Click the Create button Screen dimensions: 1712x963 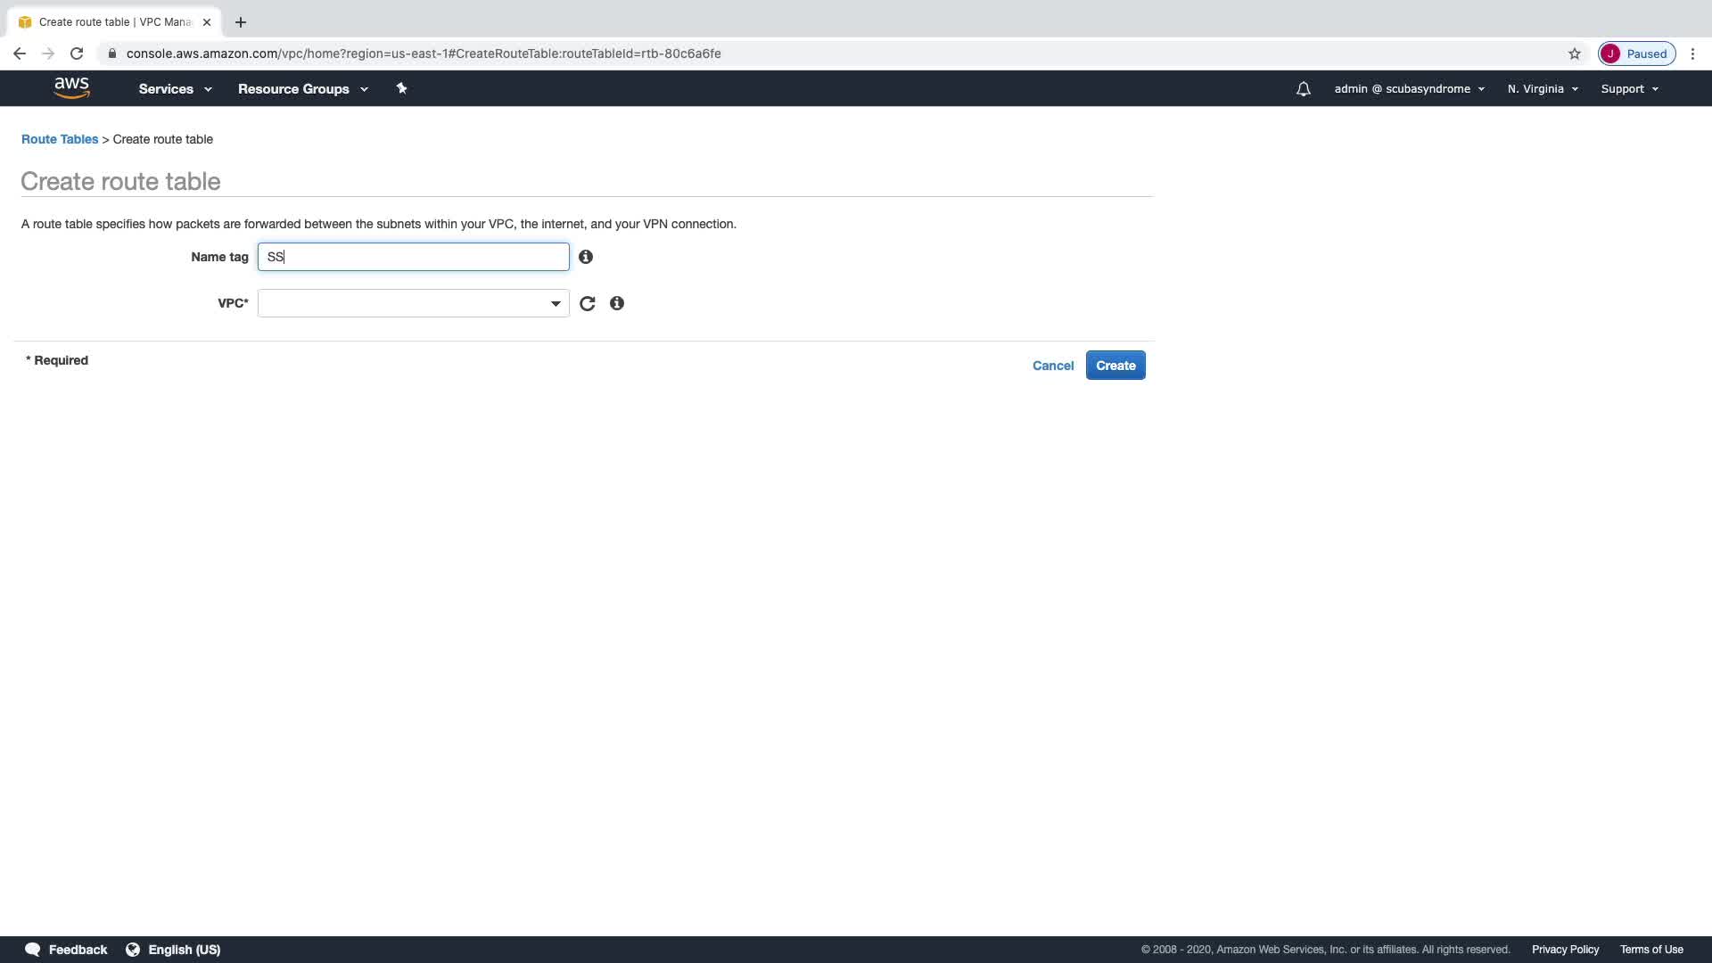pyautogui.click(x=1115, y=366)
